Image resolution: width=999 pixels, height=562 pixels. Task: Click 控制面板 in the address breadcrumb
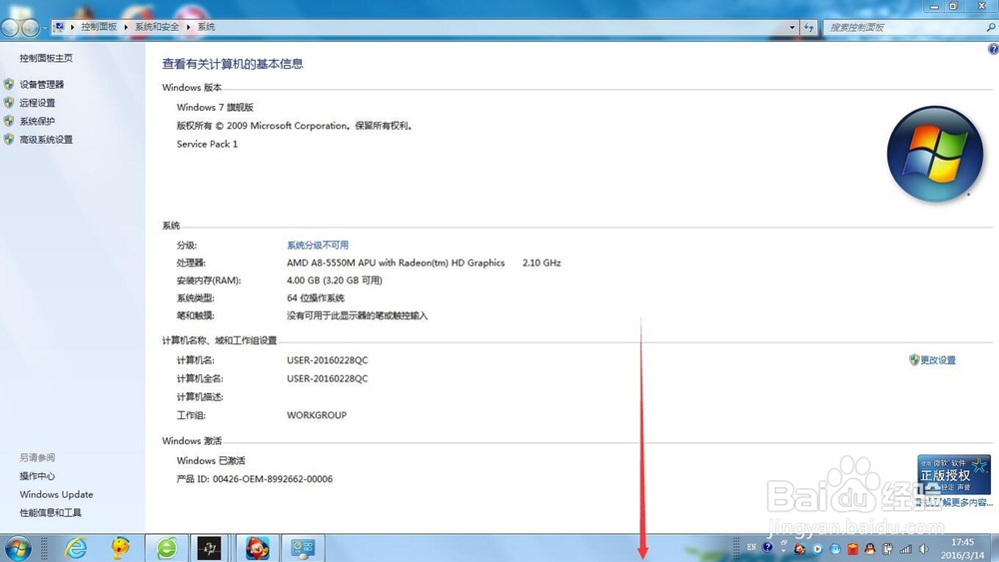pos(99,27)
